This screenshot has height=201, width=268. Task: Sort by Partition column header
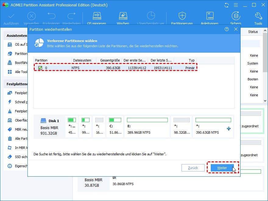coord(53,60)
